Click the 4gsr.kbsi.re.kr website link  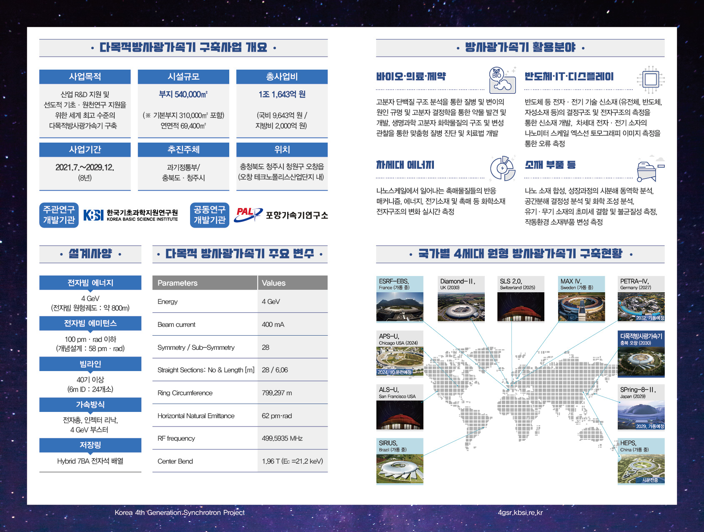520,513
